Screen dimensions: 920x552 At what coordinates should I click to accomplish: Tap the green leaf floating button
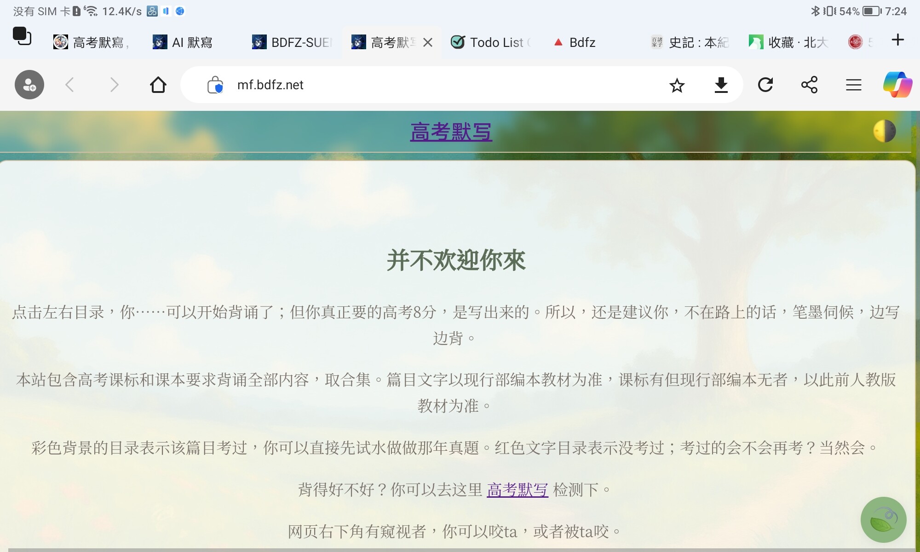[x=883, y=520]
